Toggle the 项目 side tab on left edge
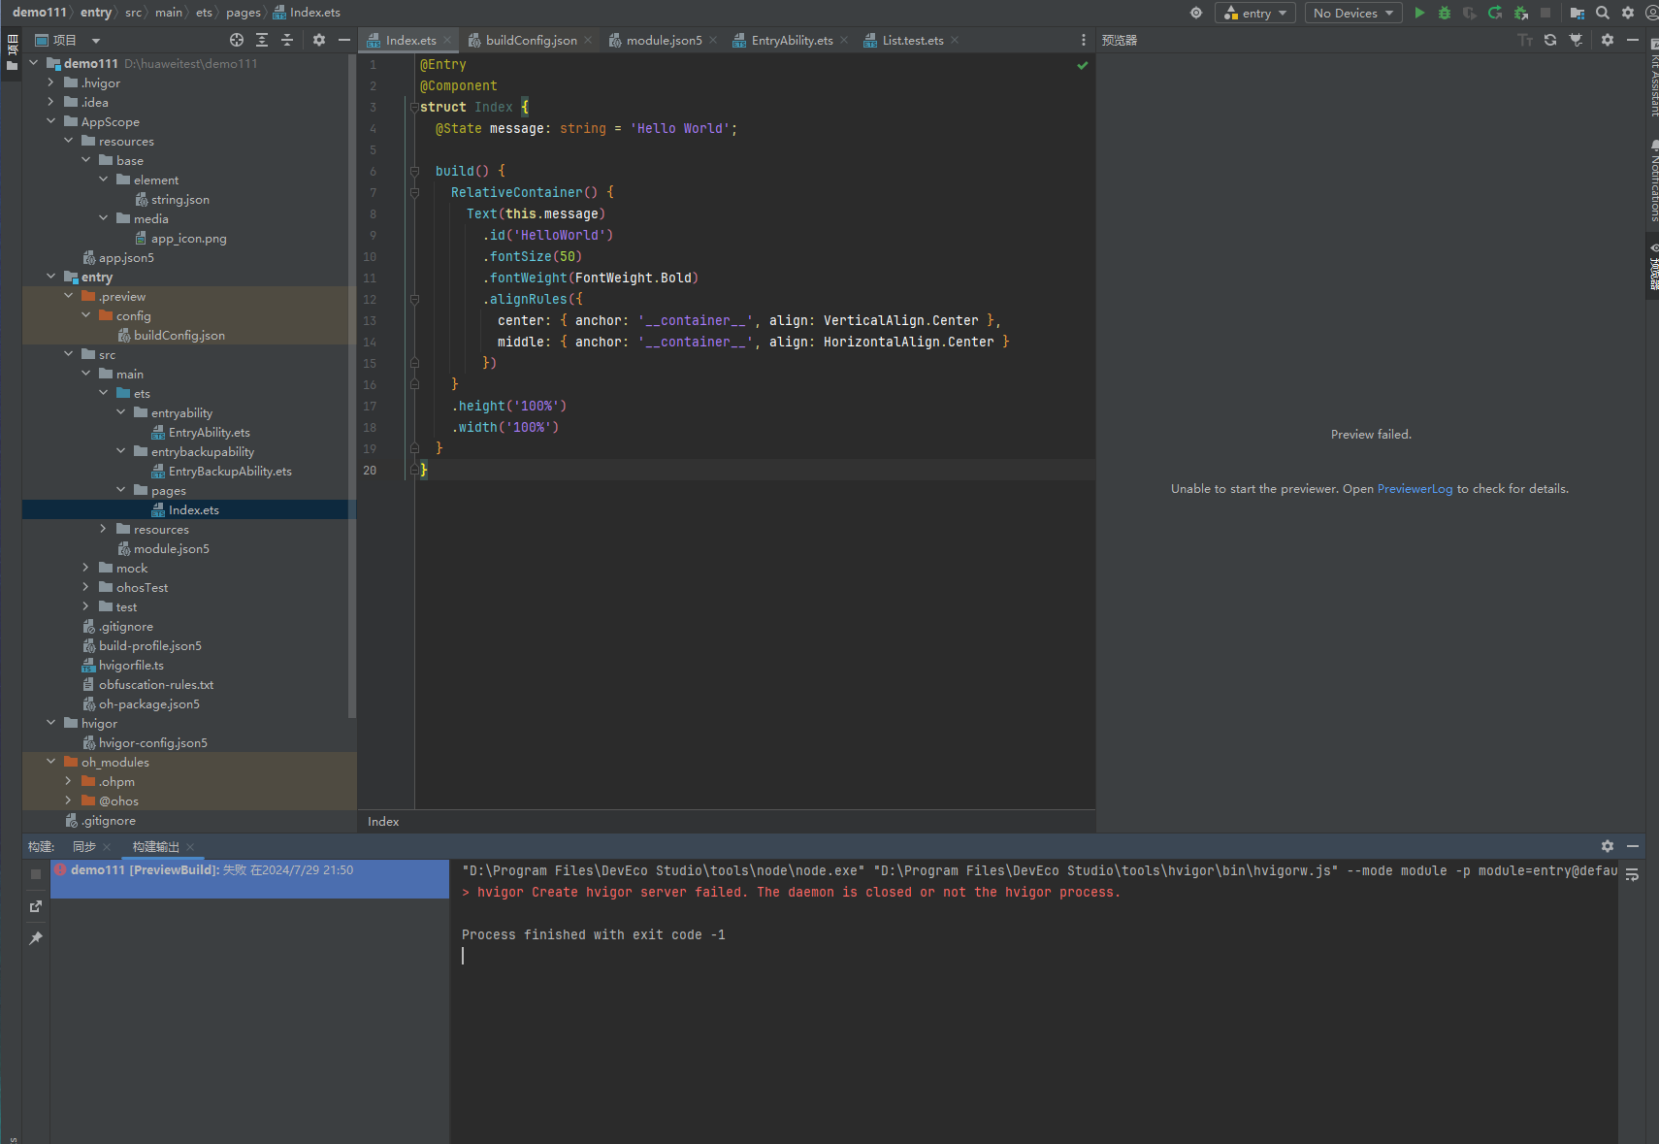Screen dimensions: 1659x1144 (12, 53)
